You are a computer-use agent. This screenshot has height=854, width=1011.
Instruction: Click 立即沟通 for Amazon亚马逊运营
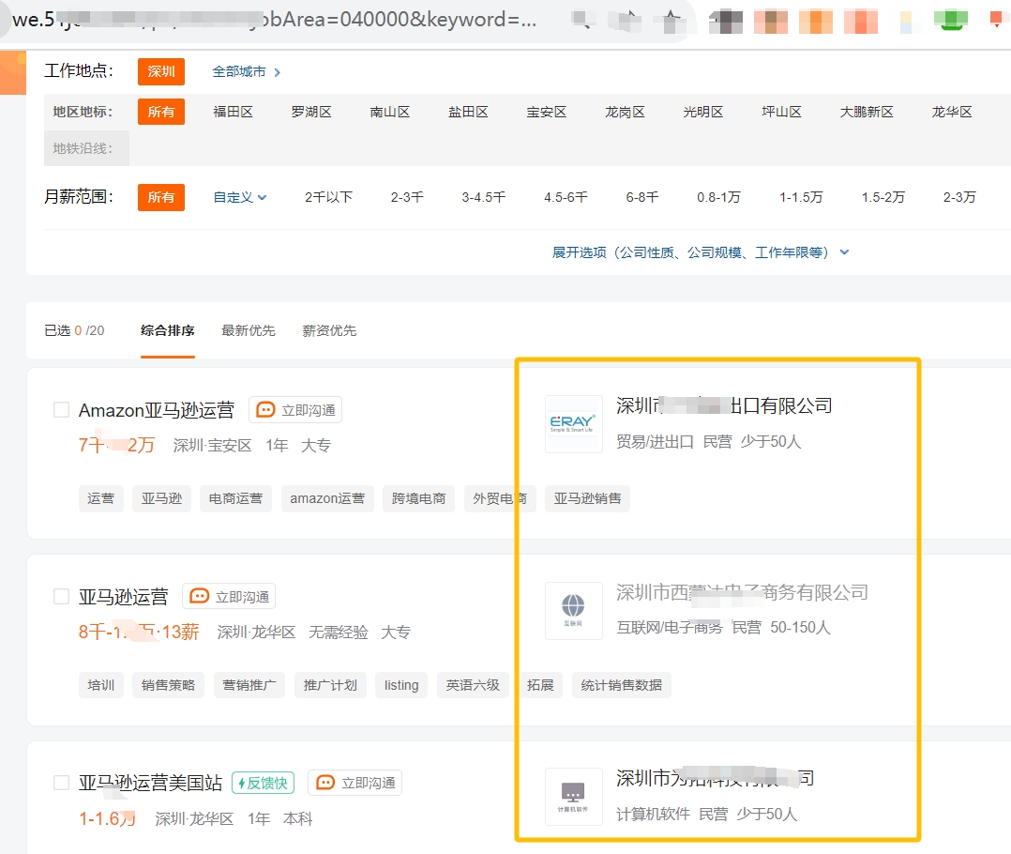(295, 409)
